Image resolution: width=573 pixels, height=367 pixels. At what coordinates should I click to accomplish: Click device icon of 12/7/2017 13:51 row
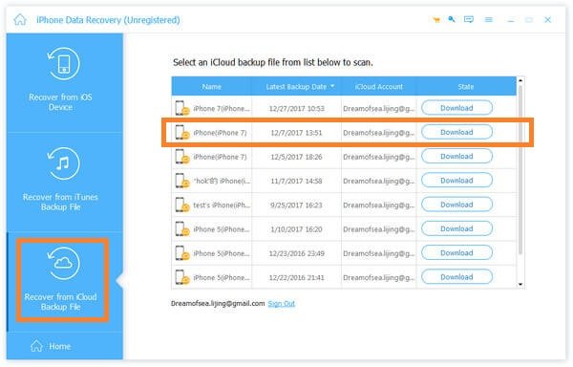tap(182, 132)
